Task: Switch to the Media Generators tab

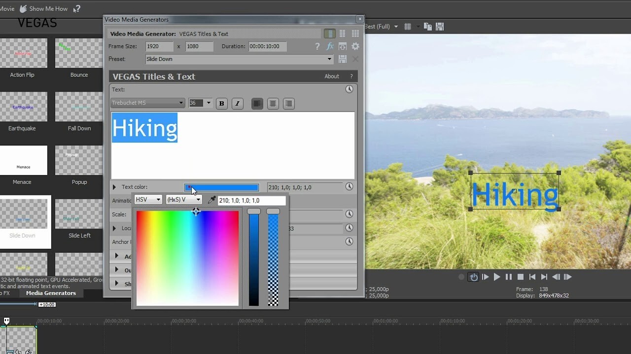Action: 51,293
